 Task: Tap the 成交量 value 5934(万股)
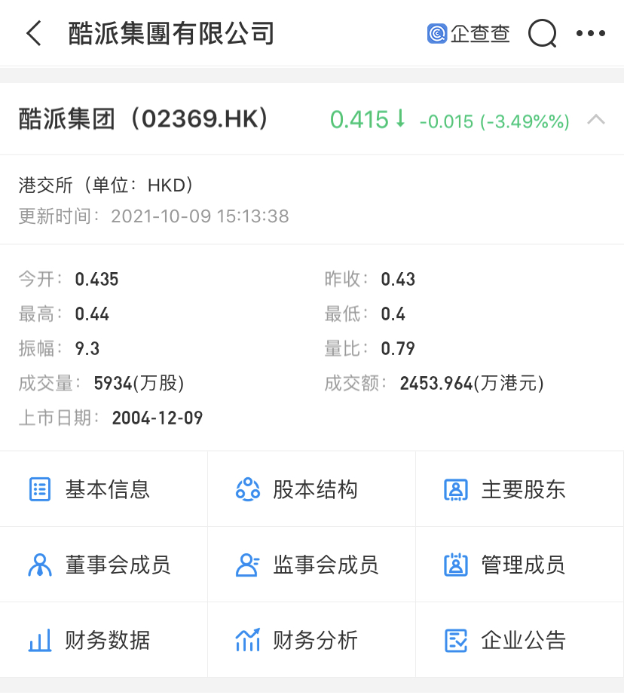click(x=139, y=384)
